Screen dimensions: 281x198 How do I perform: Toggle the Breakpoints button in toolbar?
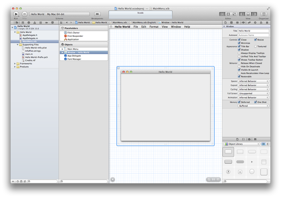(97, 14)
